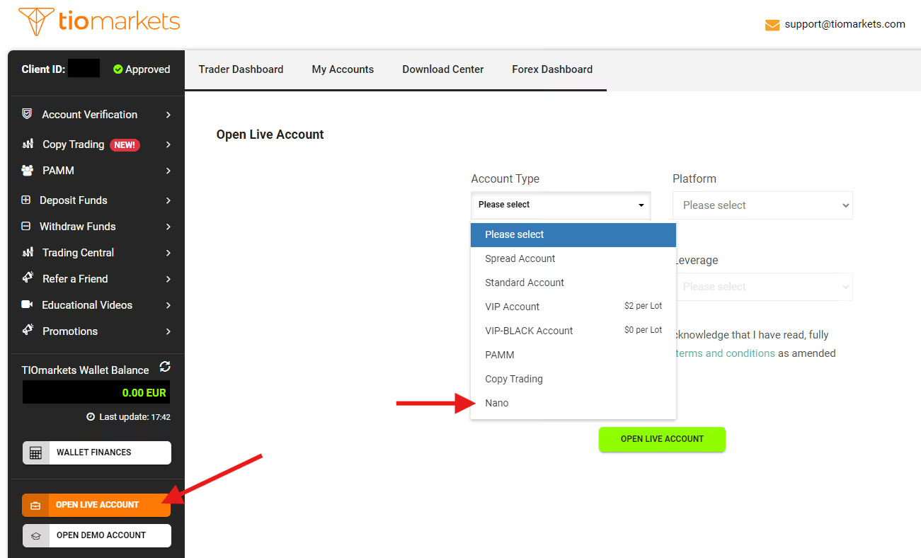The image size is (921, 558).
Task: Click the support email envelope icon
Action: (771, 24)
